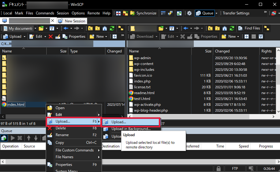This screenshot has width=280, height=172.
Task: Choose Properties in the context menu
Action: click(74, 165)
